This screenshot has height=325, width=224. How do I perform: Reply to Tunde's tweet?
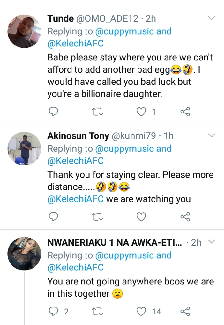tap(53, 112)
